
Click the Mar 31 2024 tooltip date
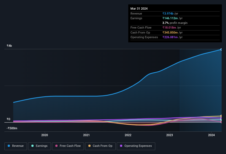pos(139,9)
